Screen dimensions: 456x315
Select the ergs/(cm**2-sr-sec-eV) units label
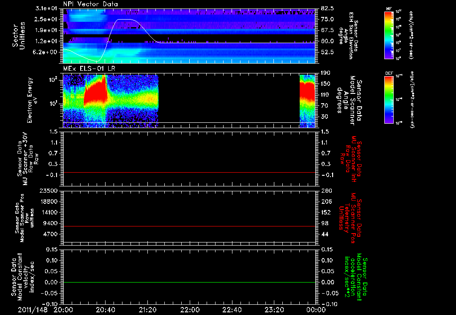[x=412, y=100]
